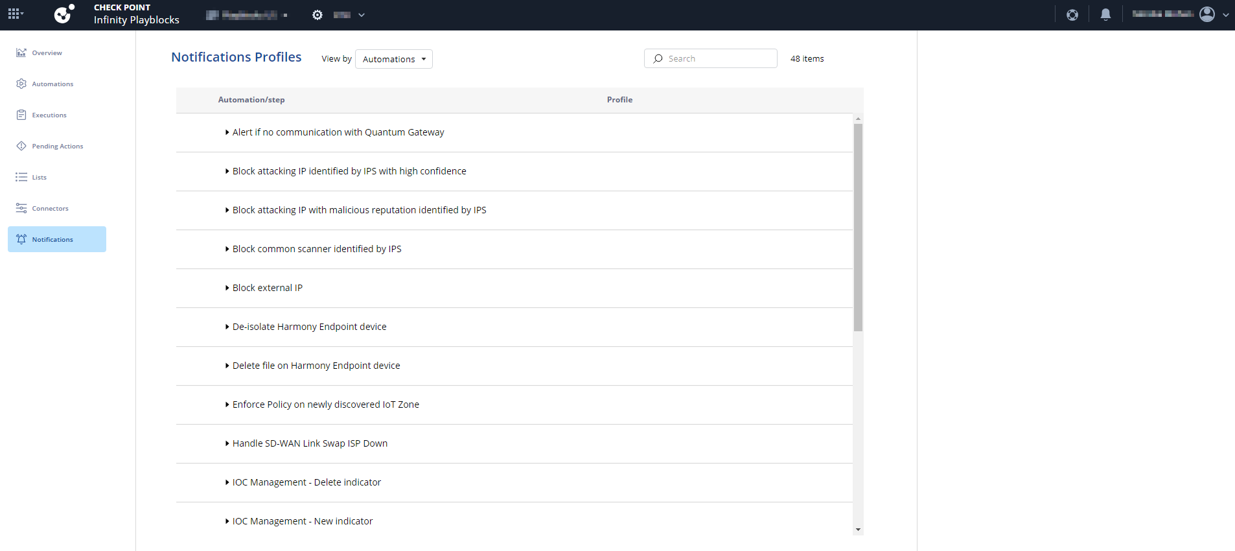Open the settings gear in top bar
This screenshot has width=1235, height=551.
coord(317,15)
